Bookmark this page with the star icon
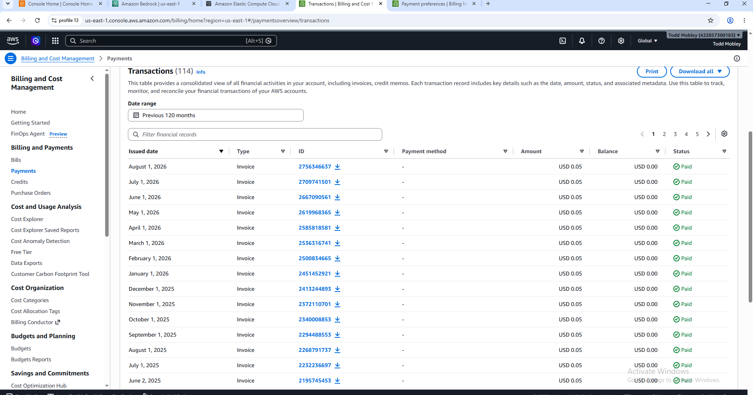 (x=711, y=20)
